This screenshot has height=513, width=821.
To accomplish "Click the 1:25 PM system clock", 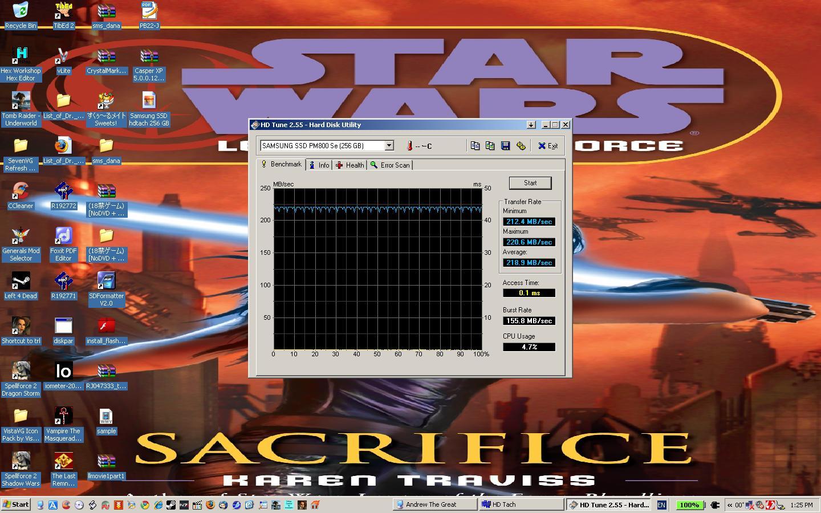I will click(802, 505).
